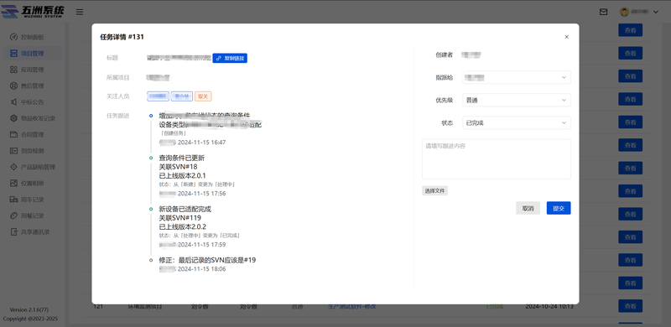Click the entry text 查询条件已更新
671x327 pixels.
pyautogui.click(x=182, y=158)
